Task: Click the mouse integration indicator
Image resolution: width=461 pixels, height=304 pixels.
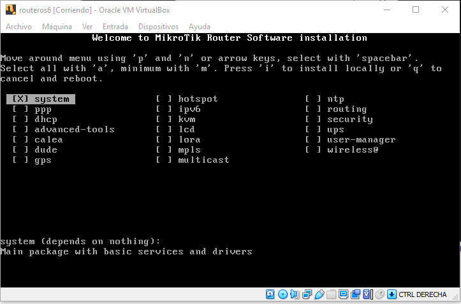Action: pyautogui.click(x=379, y=294)
